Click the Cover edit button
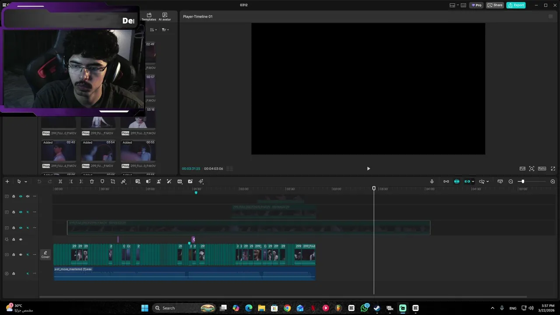Image resolution: width=560 pixels, height=315 pixels. (x=45, y=255)
